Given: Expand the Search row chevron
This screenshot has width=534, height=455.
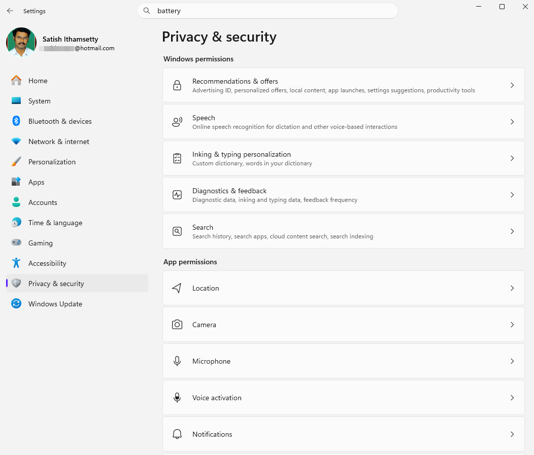Looking at the screenshot, I should tap(512, 231).
